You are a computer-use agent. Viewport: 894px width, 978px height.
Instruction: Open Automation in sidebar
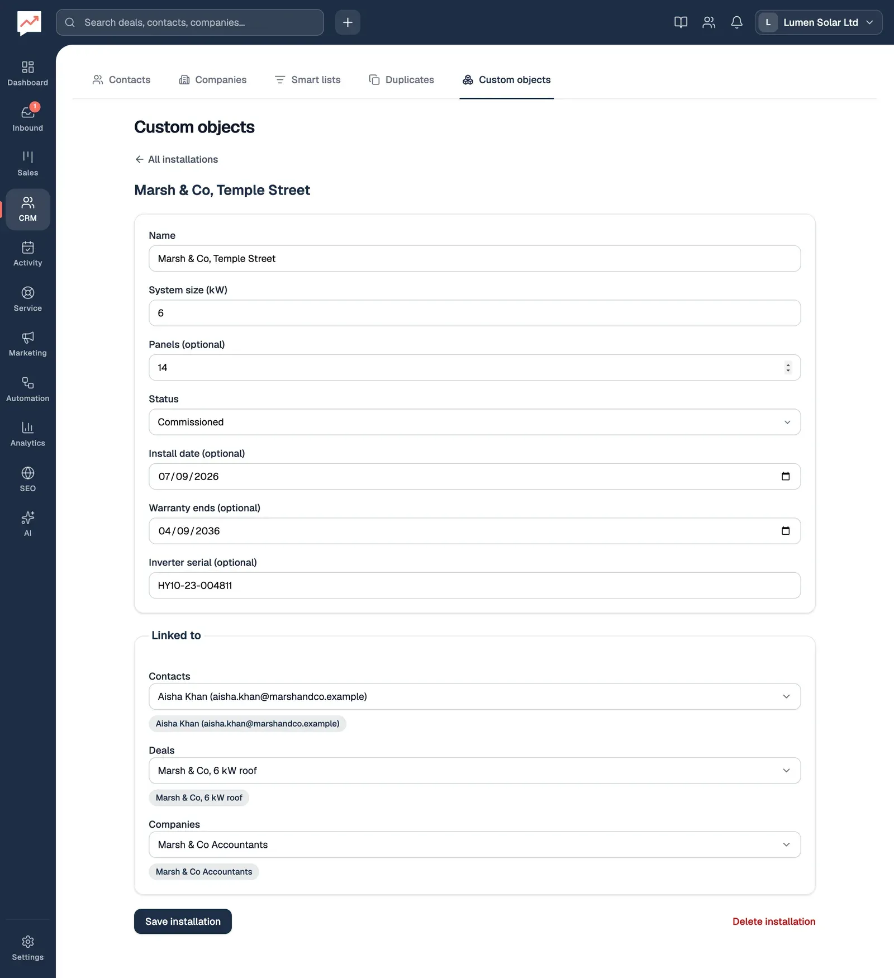pyautogui.click(x=27, y=390)
